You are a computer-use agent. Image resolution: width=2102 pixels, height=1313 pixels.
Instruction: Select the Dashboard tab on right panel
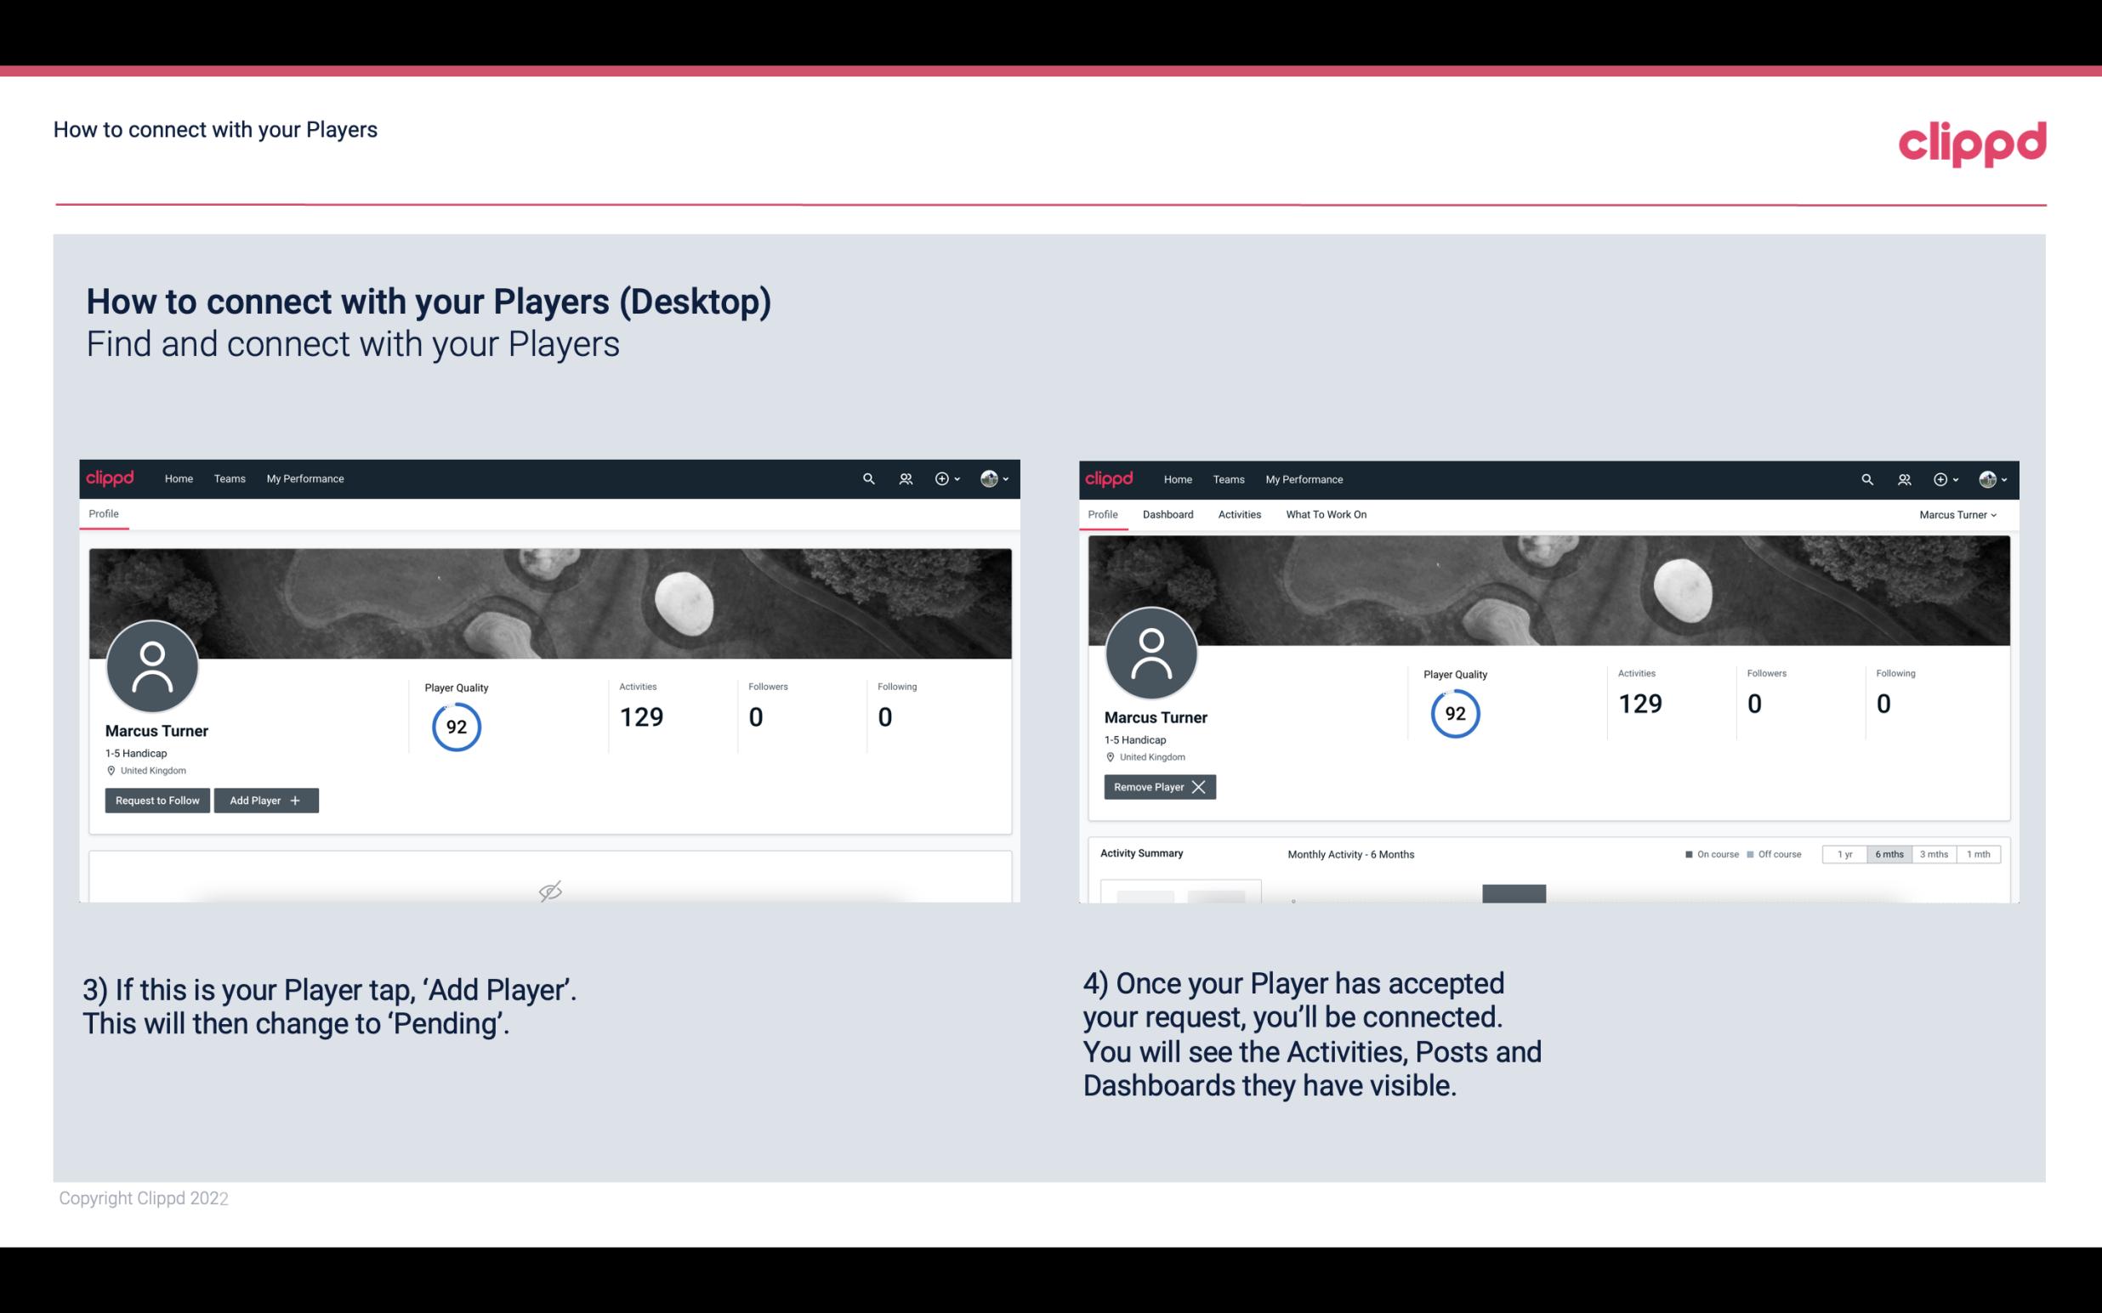tap(1165, 514)
